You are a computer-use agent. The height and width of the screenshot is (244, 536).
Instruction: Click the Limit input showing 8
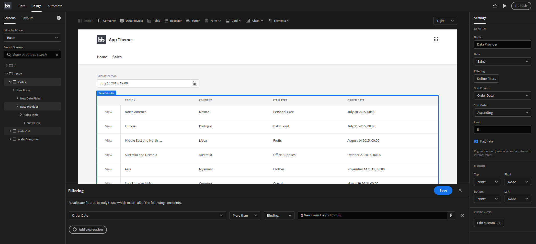502,129
